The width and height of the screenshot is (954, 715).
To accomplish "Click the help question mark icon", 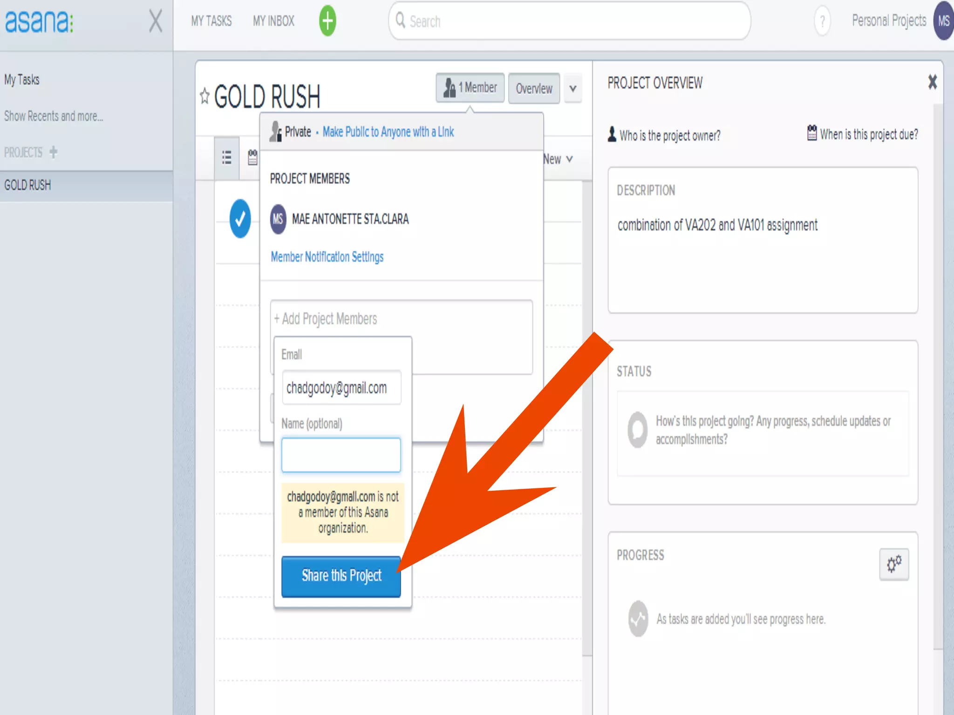I will pyautogui.click(x=822, y=21).
